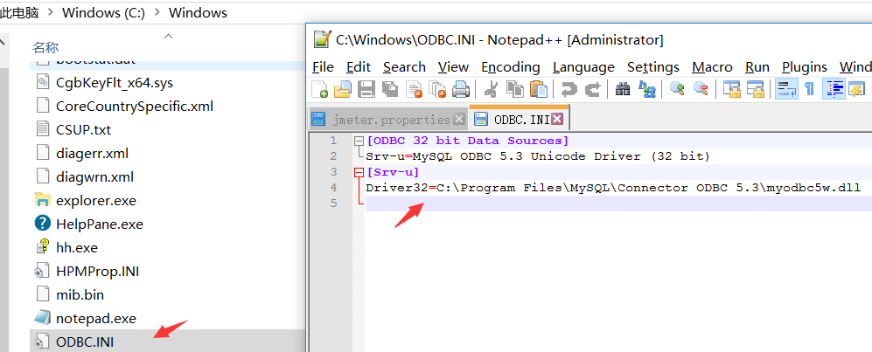Screen dimensions: 872x352
Task: Click the Open file toolbar icon
Action: click(343, 88)
